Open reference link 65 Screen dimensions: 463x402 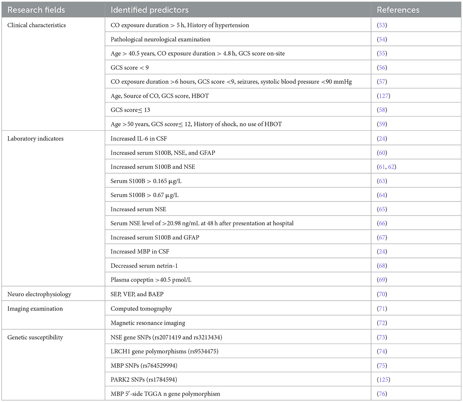click(x=382, y=210)
